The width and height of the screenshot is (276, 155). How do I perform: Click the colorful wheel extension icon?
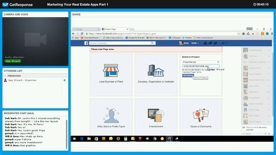point(243,34)
